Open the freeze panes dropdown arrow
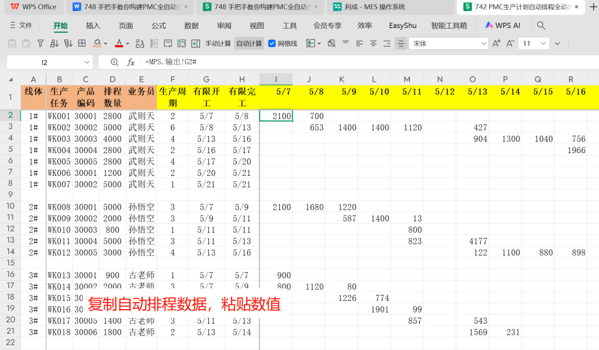Viewport: 599px width, 350px height. pyautogui.click(x=319, y=44)
